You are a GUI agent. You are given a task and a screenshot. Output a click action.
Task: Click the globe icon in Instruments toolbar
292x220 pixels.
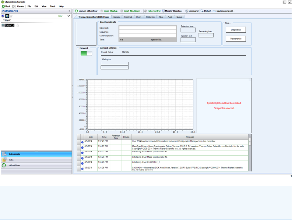coord(7,16)
